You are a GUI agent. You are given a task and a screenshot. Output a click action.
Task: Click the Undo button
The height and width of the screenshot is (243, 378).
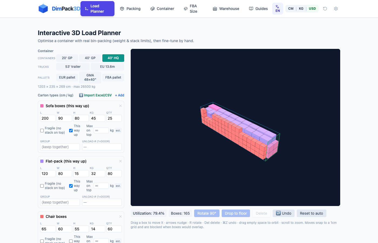click(283, 213)
